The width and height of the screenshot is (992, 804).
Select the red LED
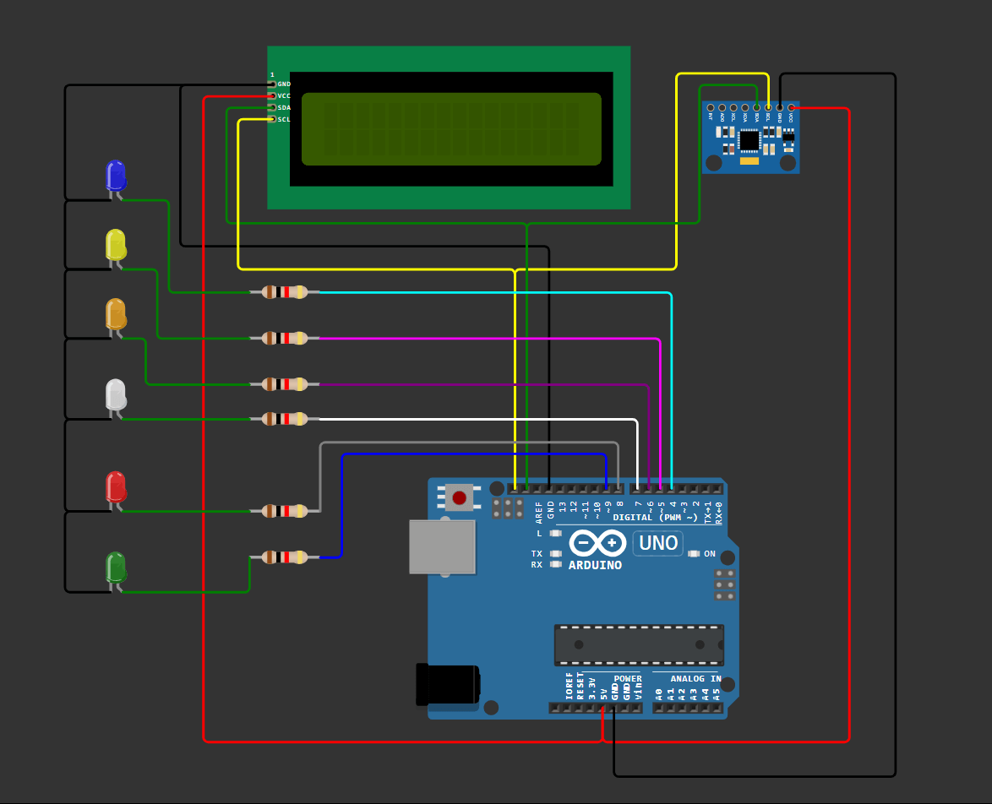(x=116, y=487)
